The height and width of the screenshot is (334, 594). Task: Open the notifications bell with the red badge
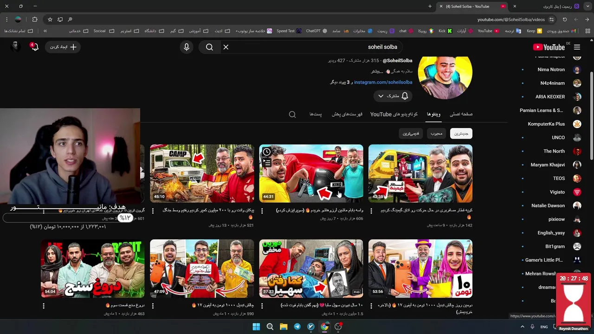34,47
